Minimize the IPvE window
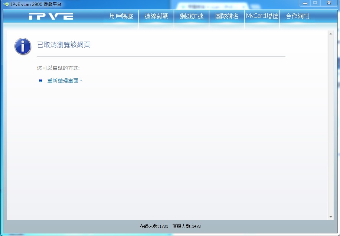340x236 pixels. [305, 3]
